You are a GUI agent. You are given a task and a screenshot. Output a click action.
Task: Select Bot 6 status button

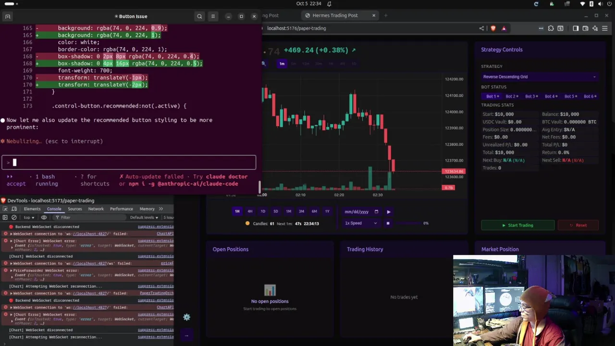tap(590, 96)
